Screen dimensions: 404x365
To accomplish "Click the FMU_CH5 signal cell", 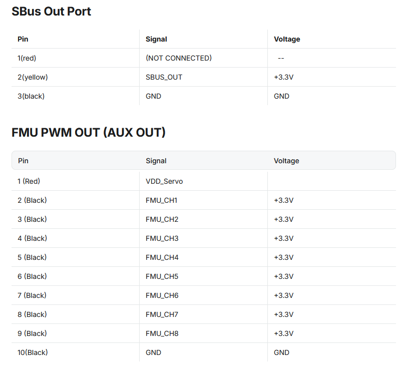I will [x=162, y=276].
